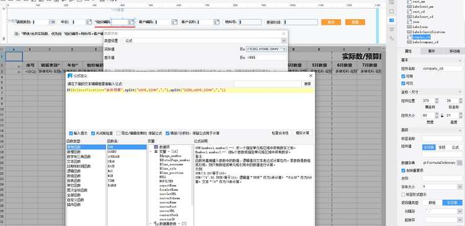
Task: Click 数据项 node icon in variables tree
Action: coord(156,147)
